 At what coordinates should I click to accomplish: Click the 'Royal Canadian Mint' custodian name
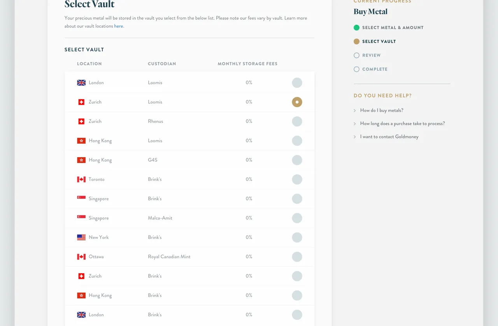(x=169, y=257)
